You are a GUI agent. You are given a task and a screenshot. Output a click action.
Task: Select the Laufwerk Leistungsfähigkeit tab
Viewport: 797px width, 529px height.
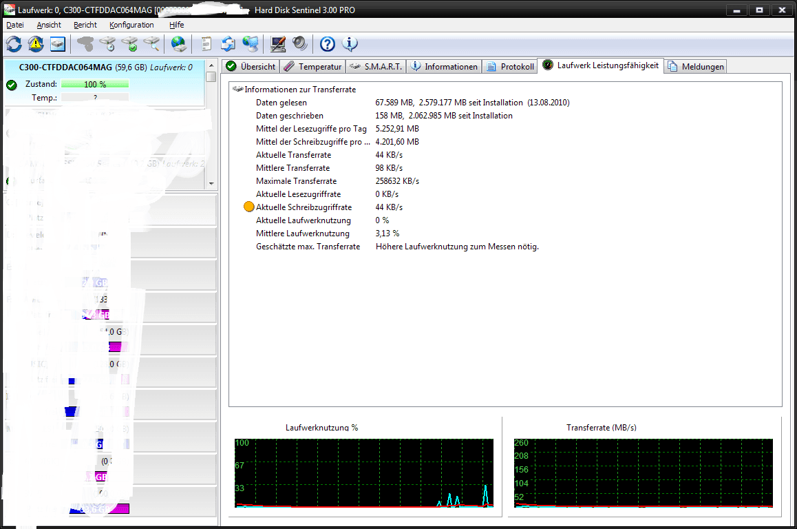point(600,65)
